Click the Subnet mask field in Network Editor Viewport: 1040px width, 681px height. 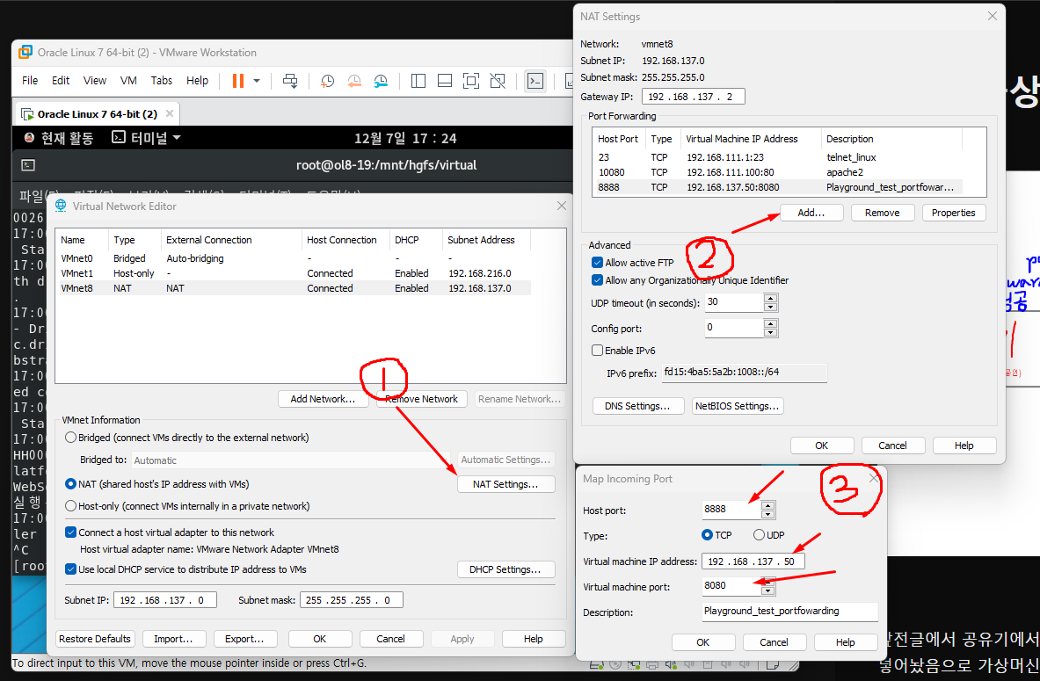click(x=352, y=600)
